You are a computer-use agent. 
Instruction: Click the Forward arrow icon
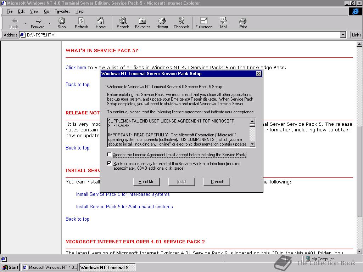38,21
